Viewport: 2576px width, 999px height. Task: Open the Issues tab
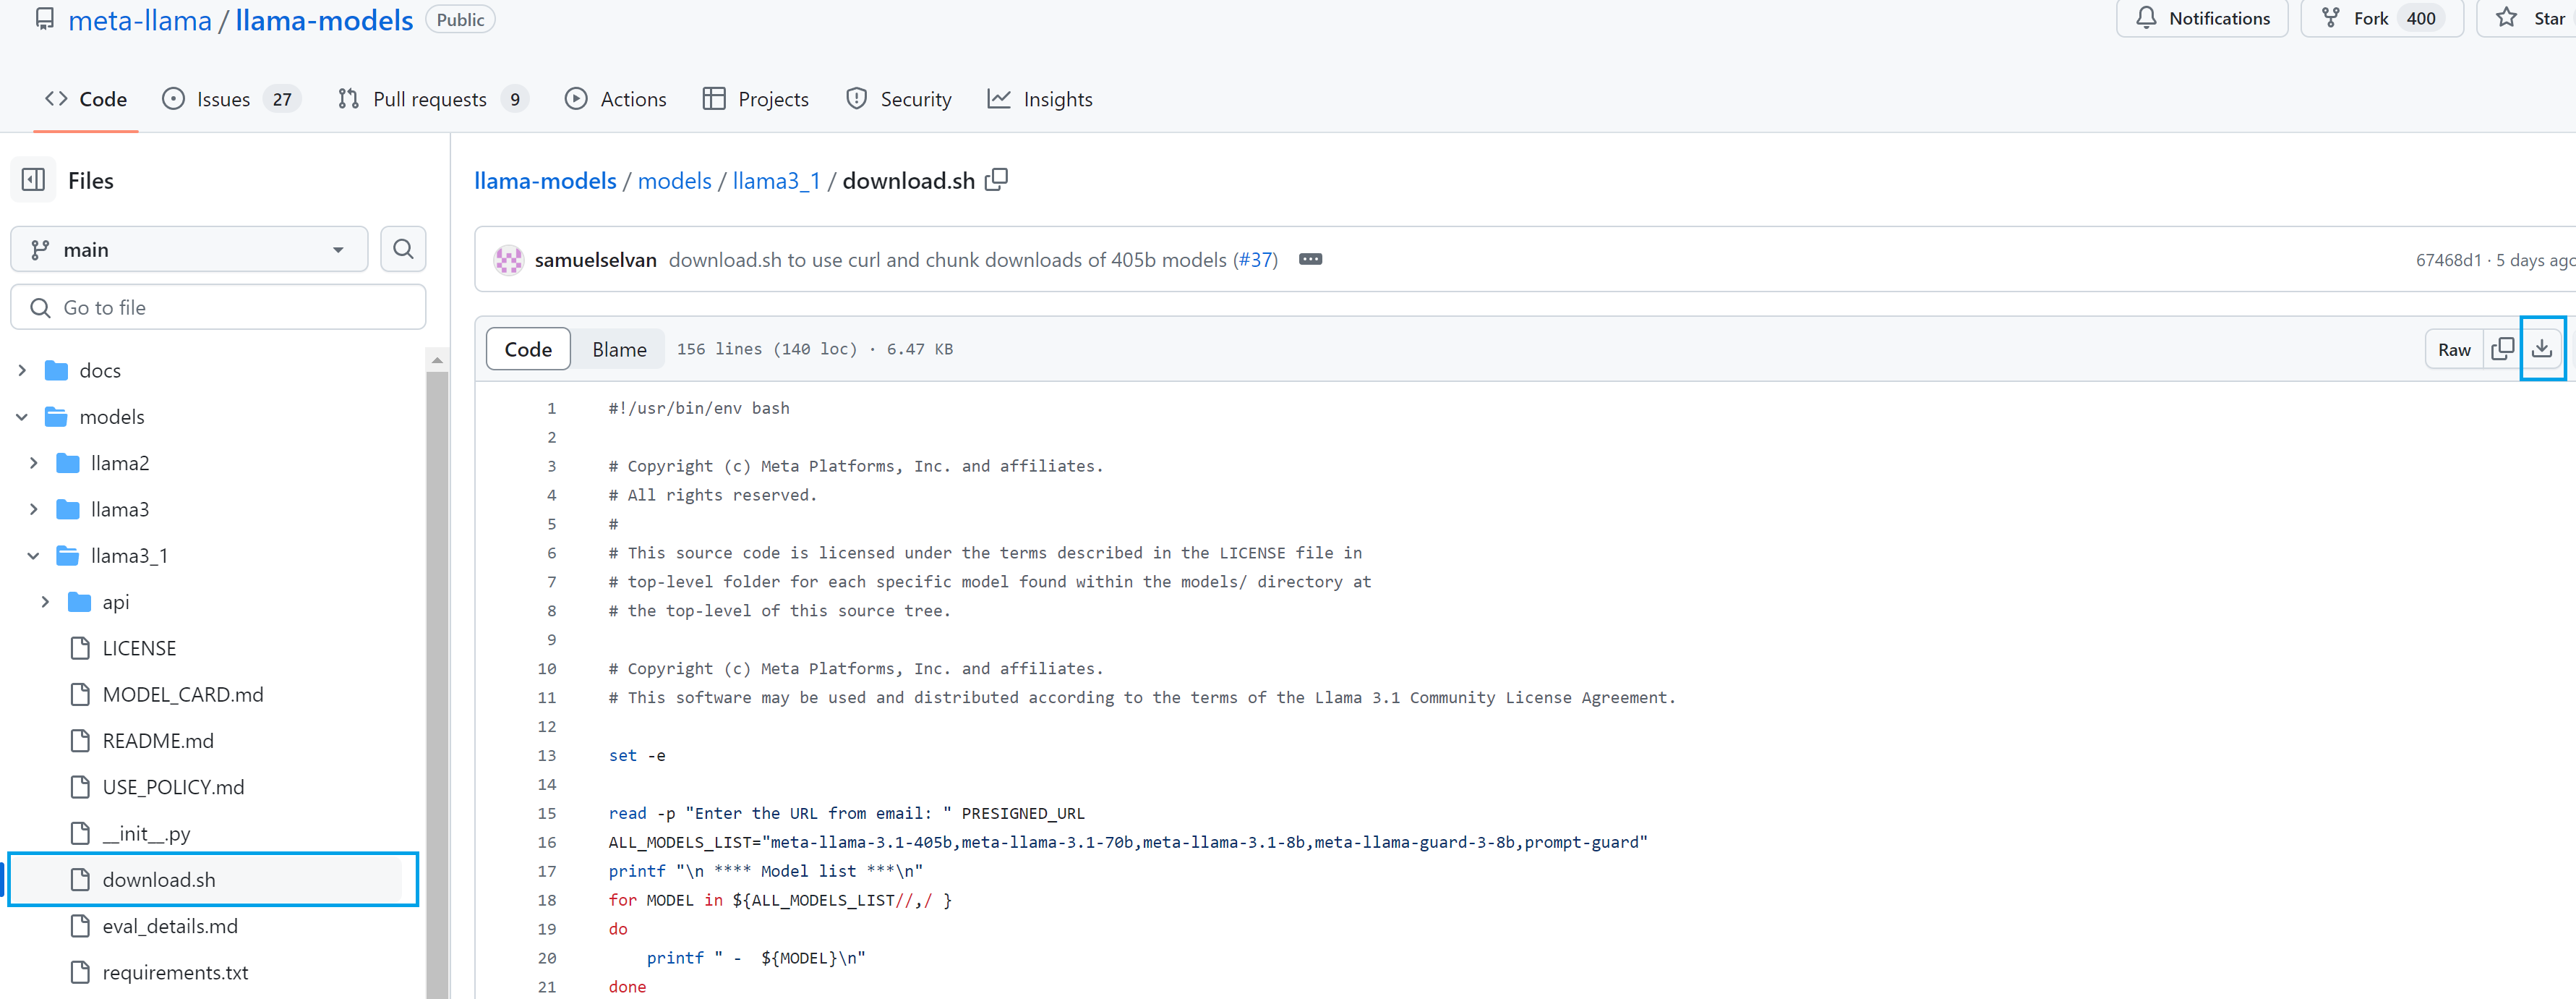point(223,99)
